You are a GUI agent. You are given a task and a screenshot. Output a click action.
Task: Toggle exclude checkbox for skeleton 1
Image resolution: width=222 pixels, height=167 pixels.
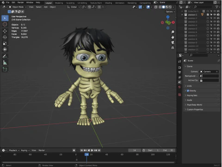click(x=208, y=15)
